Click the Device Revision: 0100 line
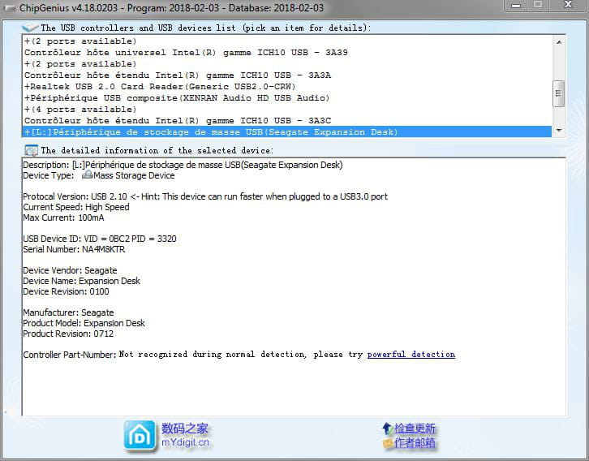This screenshot has width=589, height=461. (66, 291)
